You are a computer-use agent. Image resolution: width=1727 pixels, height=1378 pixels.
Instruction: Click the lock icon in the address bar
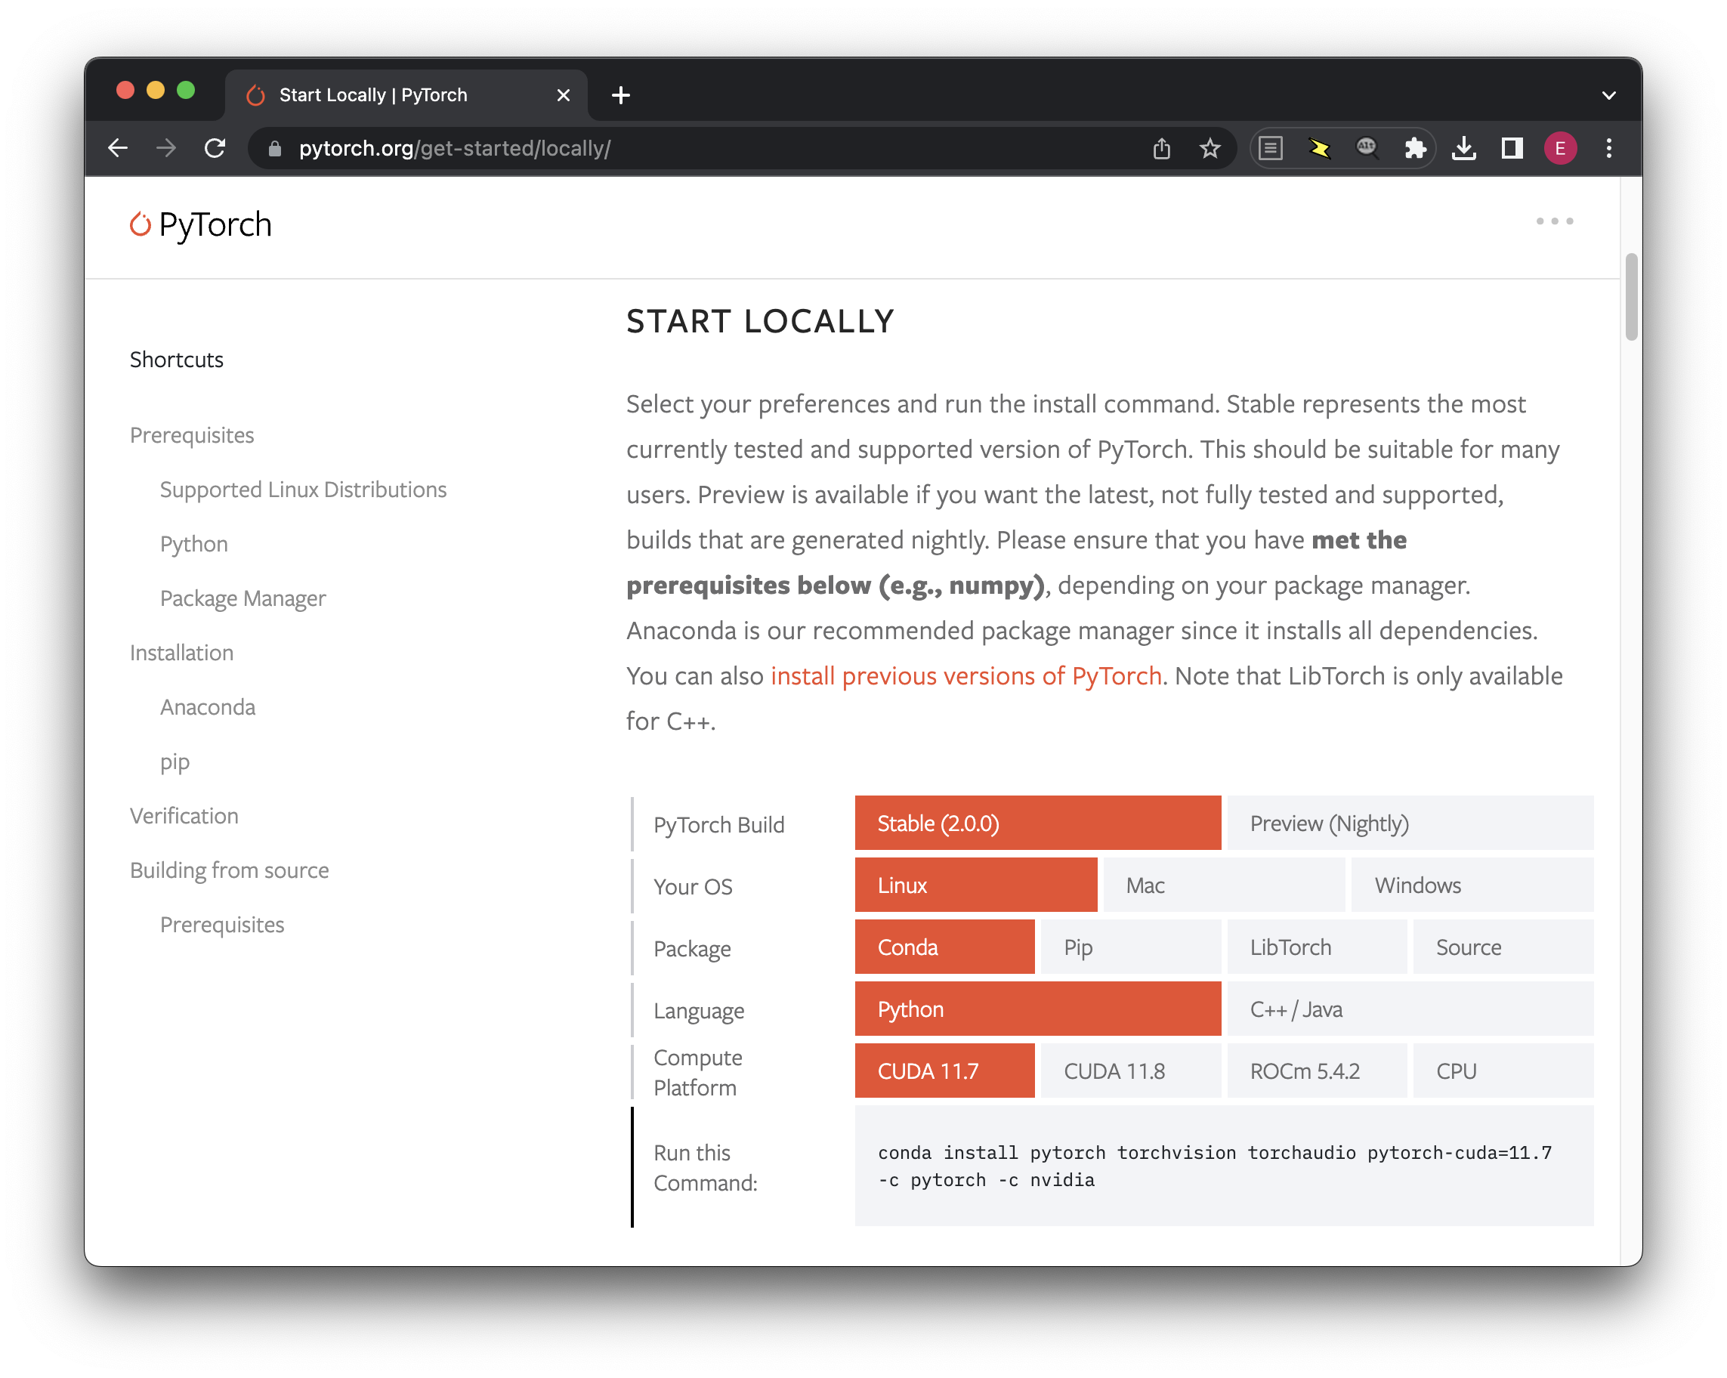[275, 149]
